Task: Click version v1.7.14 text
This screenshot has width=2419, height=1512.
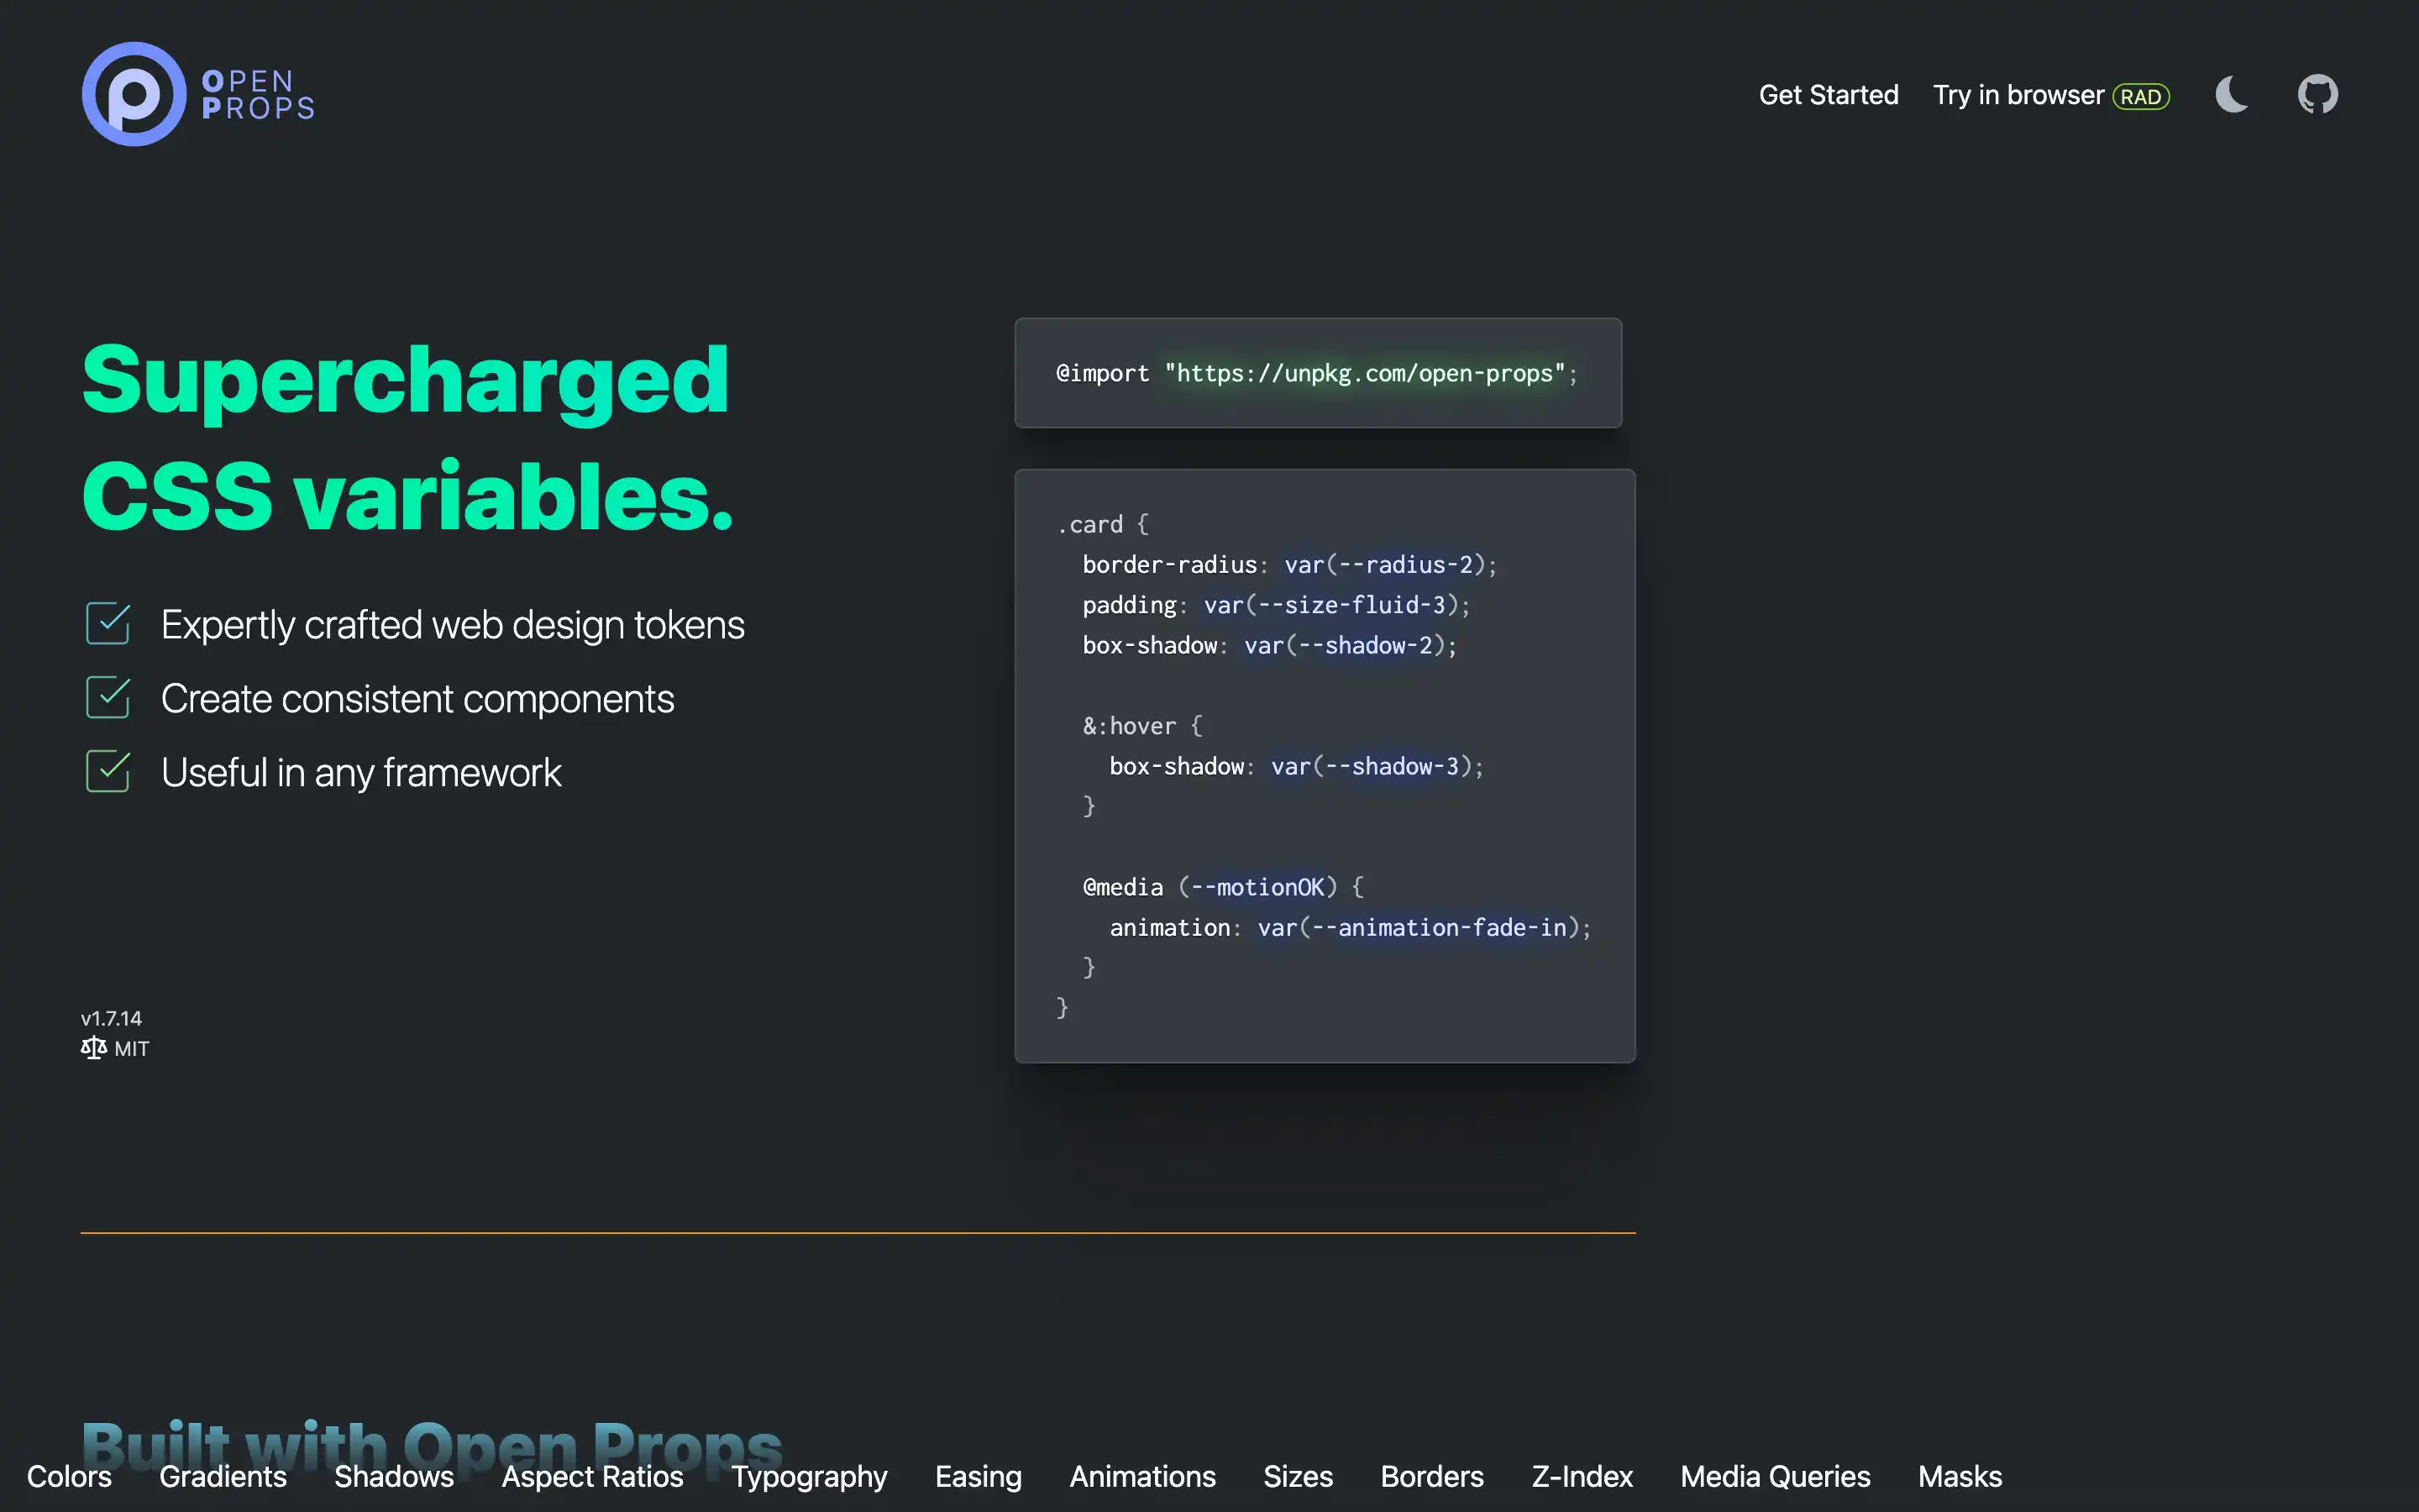Action: [x=111, y=1018]
